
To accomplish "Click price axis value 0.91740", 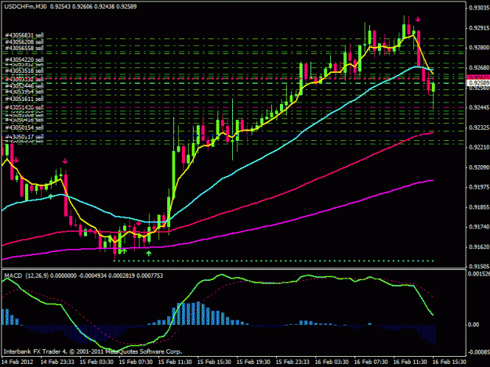I will pyautogui.click(x=479, y=227).
